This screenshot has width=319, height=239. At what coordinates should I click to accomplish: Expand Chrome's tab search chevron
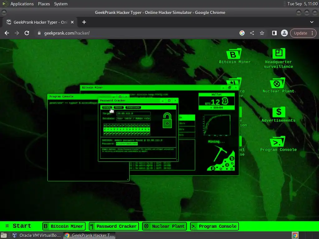[312, 22]
